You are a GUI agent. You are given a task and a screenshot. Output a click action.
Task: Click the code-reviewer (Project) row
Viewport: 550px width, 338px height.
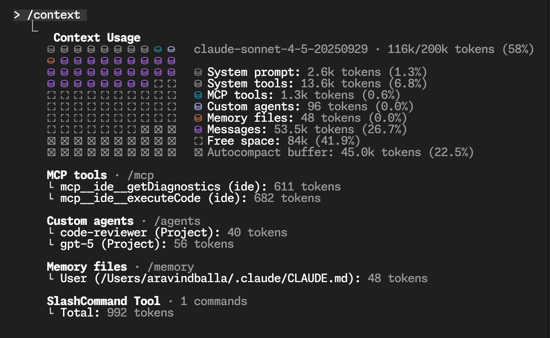point(167,232)
